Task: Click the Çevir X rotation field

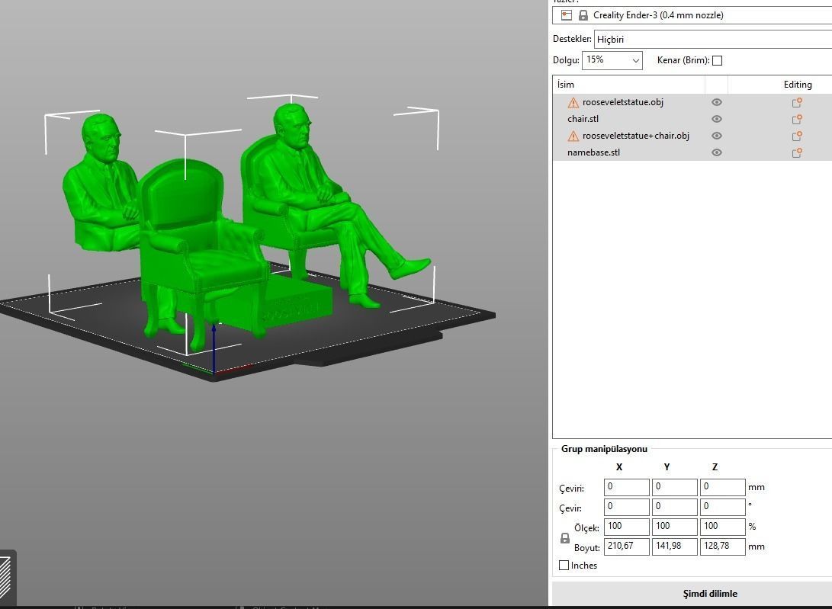Action: pyautogui.click(x=627, y=507)
